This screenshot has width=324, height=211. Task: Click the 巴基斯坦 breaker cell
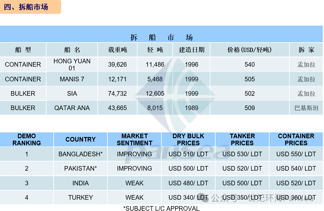[306, 108]
